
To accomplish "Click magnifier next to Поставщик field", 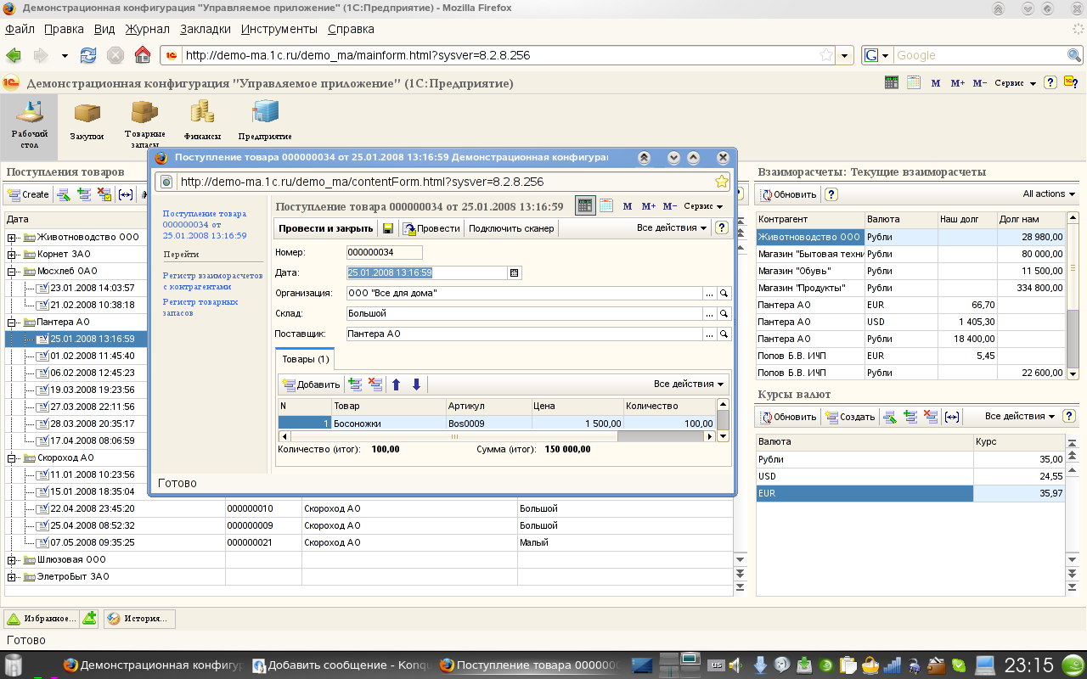I will tap(724, 334).
